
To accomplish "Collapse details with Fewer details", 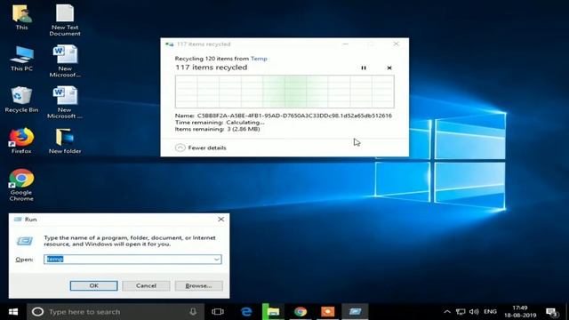I will click(201, 148).
